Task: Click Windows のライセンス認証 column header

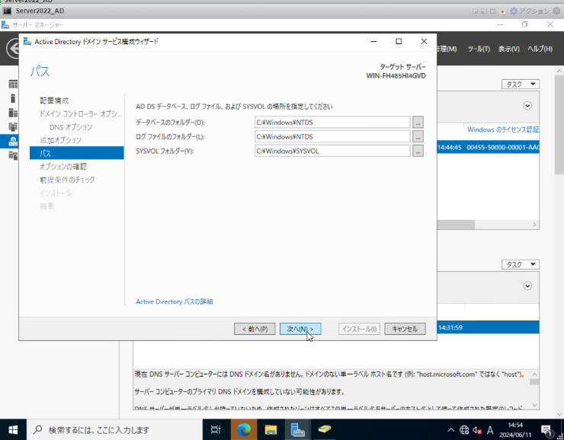Action: pyautogui.click(x=503, y=129)
